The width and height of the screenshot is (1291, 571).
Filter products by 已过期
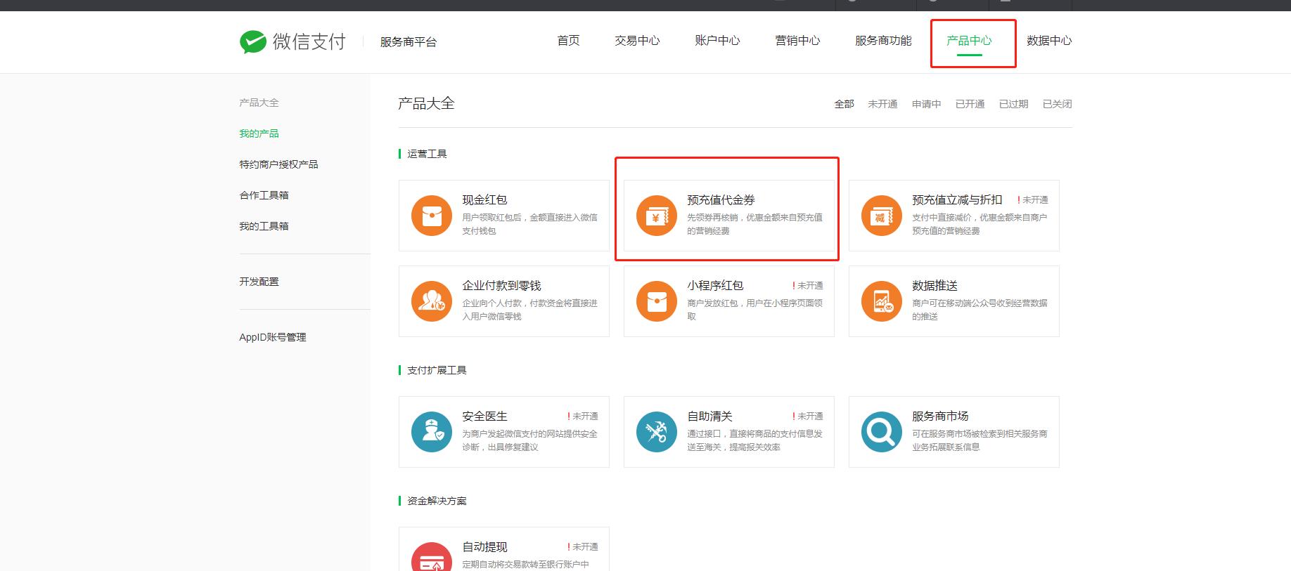pos(1013,104)
